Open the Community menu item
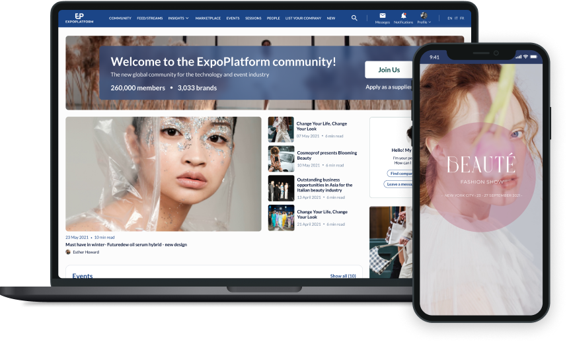This screenshot has width=569, height=344. pos(120,18)
